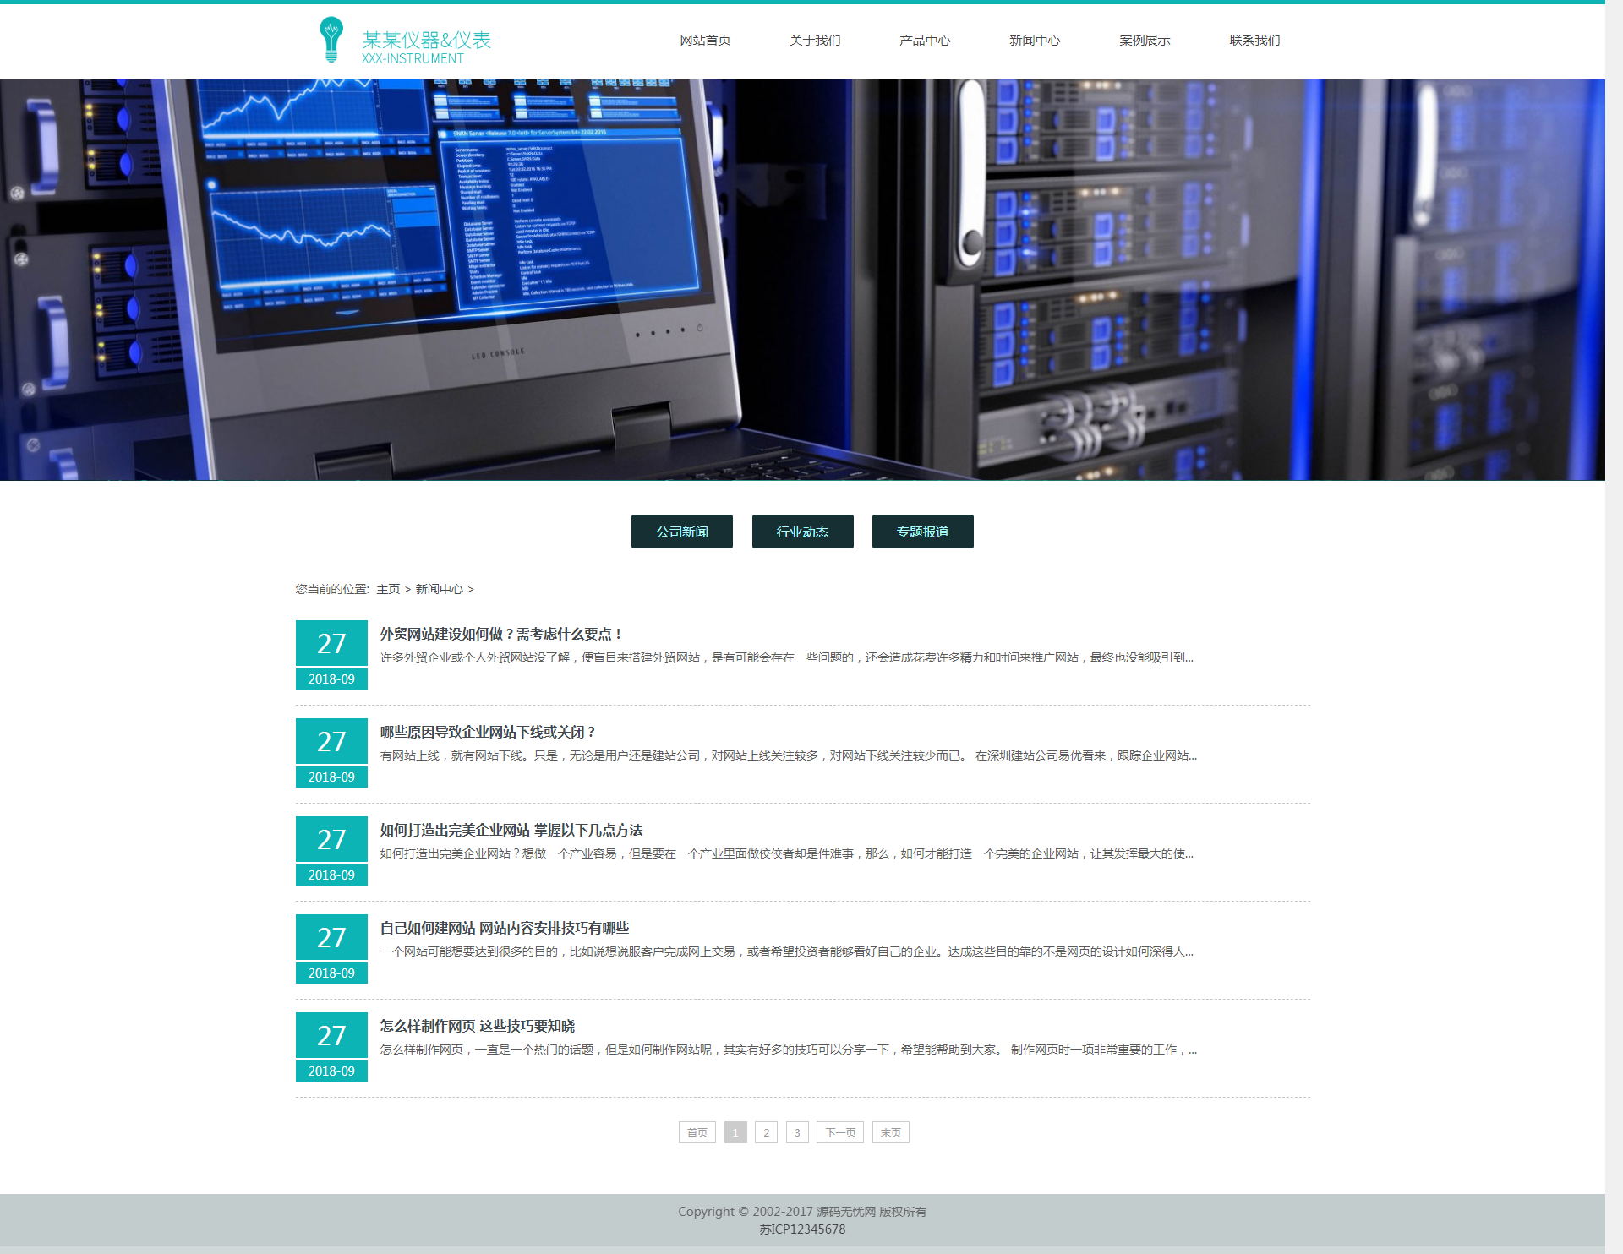
Task: Open article 外贸网站建设如何做
Action: click(x=500, y=634)
